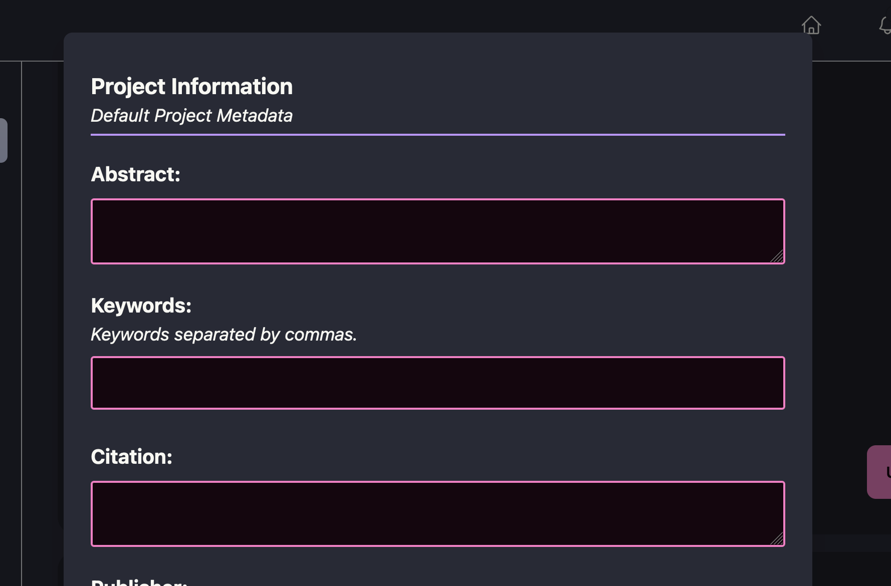Click the Home icon in header
Image resolution: width=891 pixels, height=586 pixels.
point(811,25)
